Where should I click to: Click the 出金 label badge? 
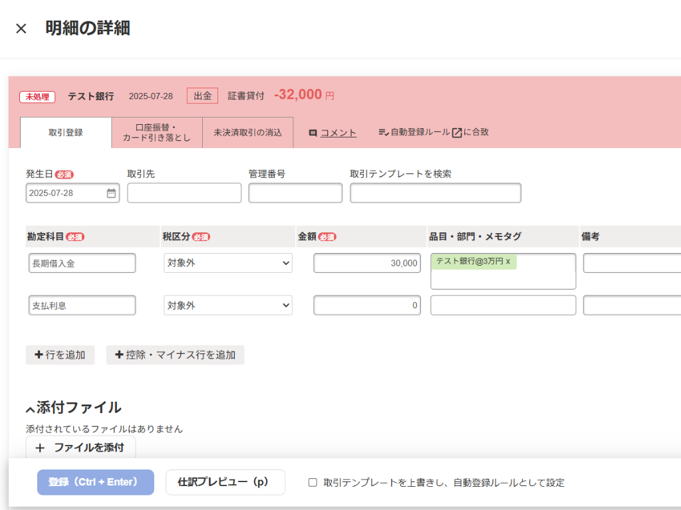(202, 96)
